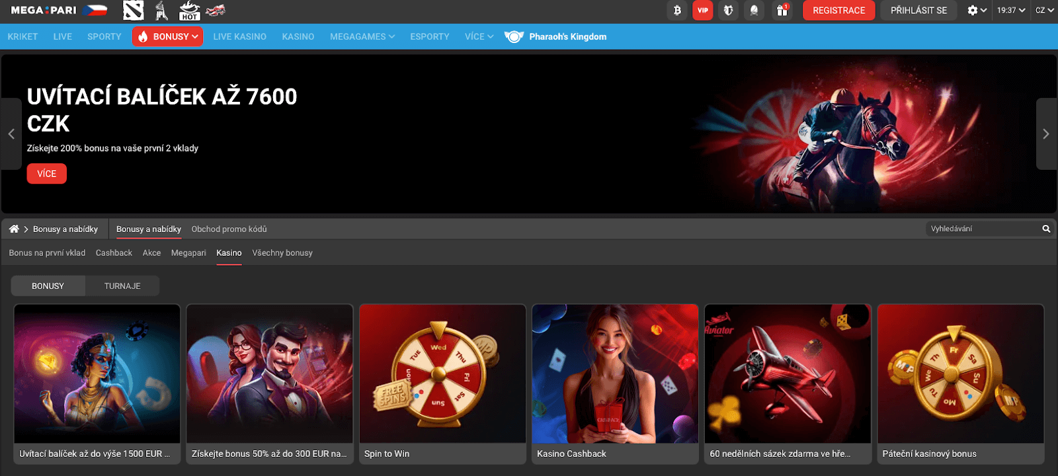
Task: Click the Bitcoin payments icon
Action: point(677,11)
